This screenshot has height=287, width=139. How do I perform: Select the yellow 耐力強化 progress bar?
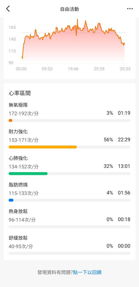tap(69, 147)
